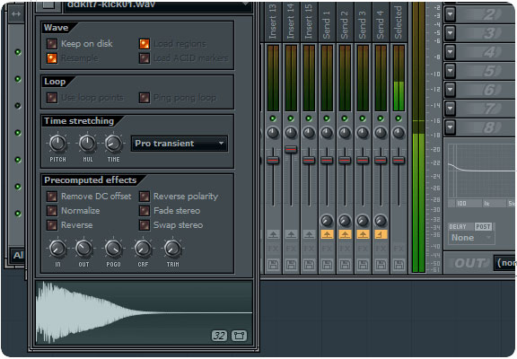Click the FX button on Insert 13
This screenshot has height=359, width=517.
point(273,249)
